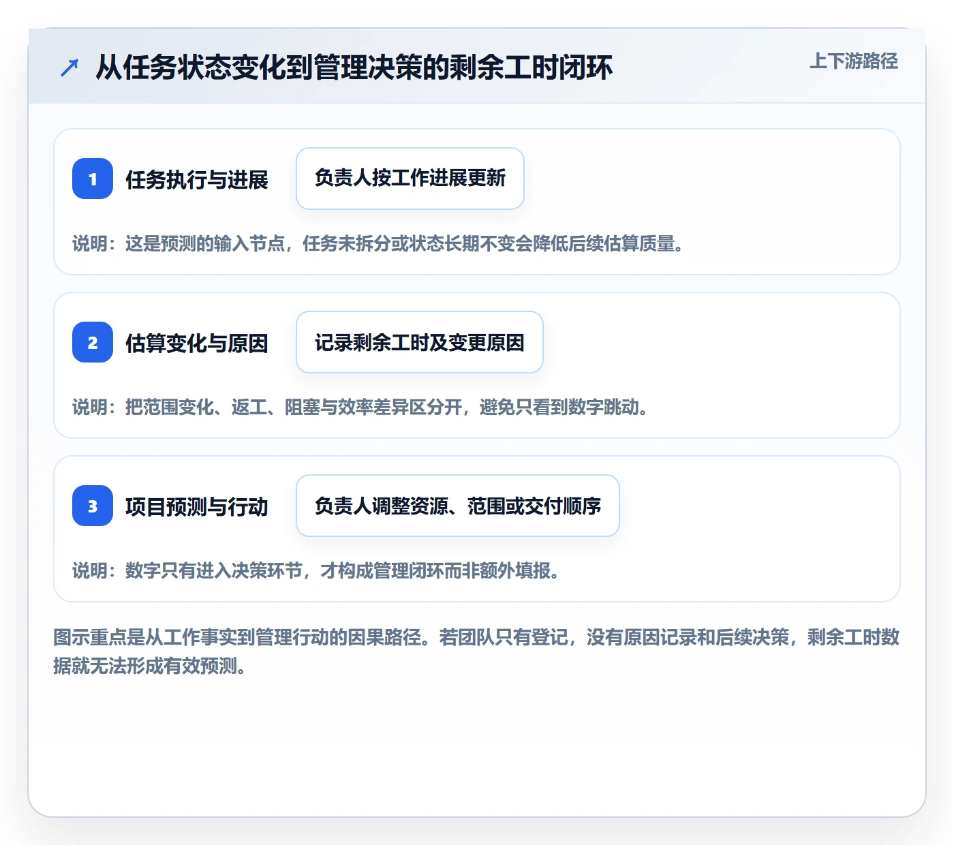Click the heading 项目预测与行动
The image size is (954, 845).
coord(197,507)
